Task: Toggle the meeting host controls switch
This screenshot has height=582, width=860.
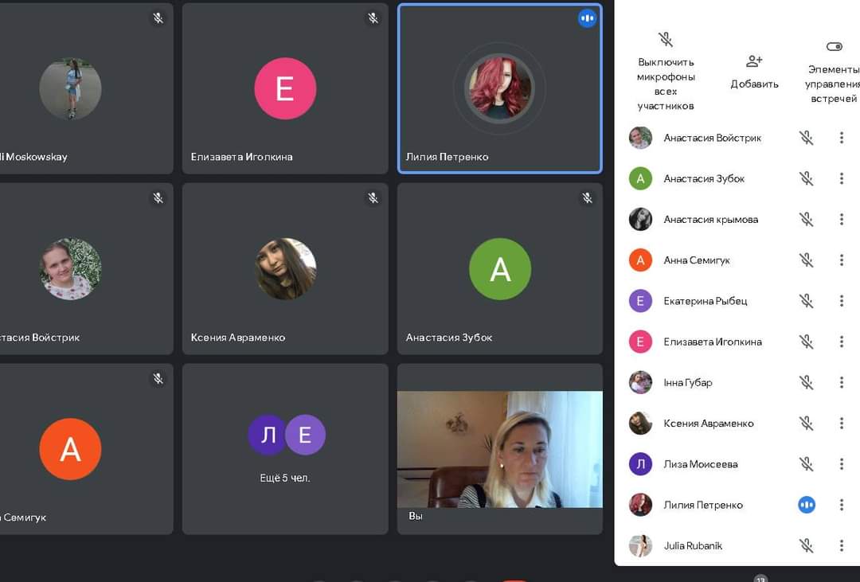Action: coord(834,47)
